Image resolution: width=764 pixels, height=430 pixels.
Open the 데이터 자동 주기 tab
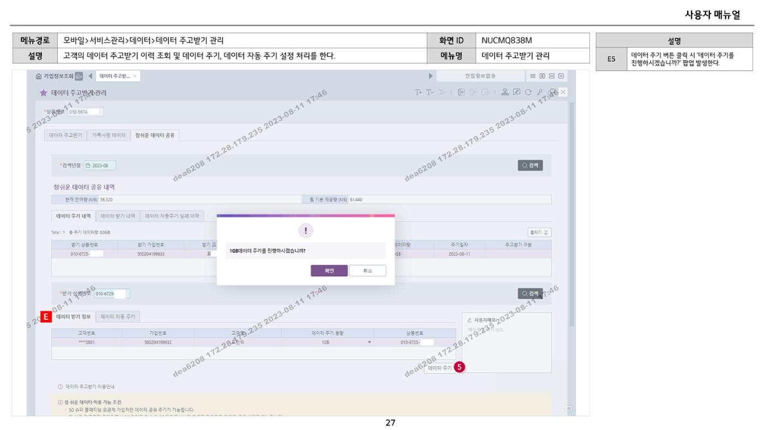coord(118,316)
